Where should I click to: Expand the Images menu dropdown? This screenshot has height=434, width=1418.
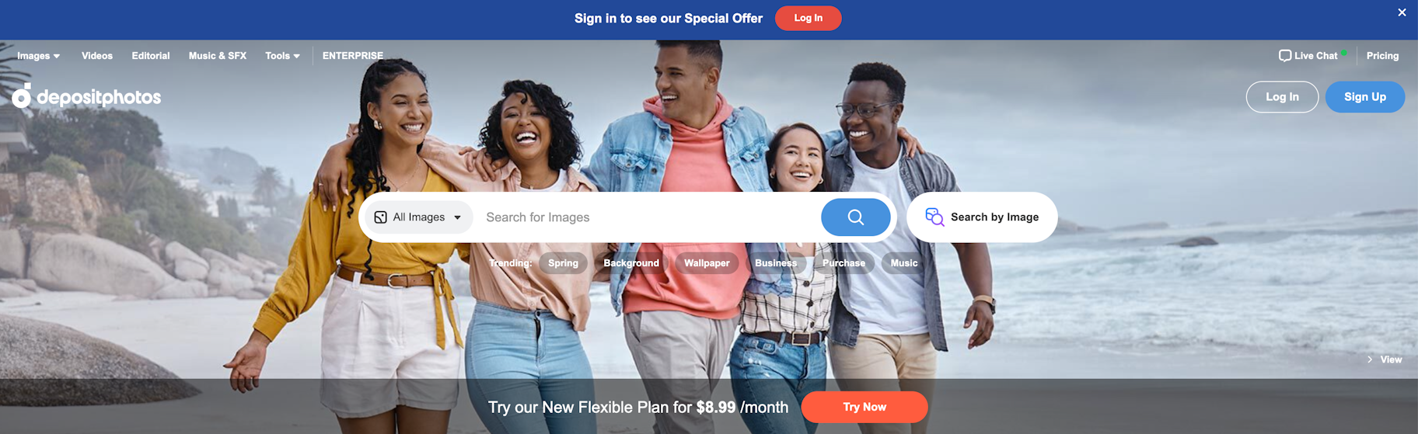click(x=39, y=56)
